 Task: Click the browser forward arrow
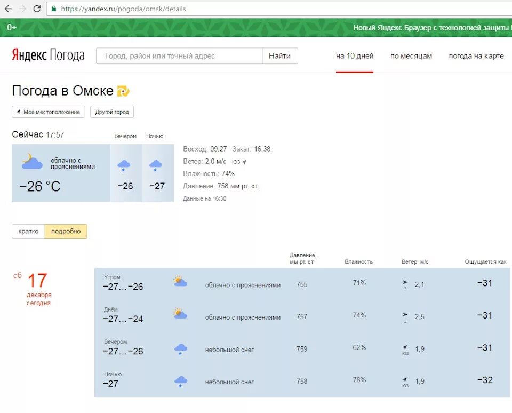(22, 9)
